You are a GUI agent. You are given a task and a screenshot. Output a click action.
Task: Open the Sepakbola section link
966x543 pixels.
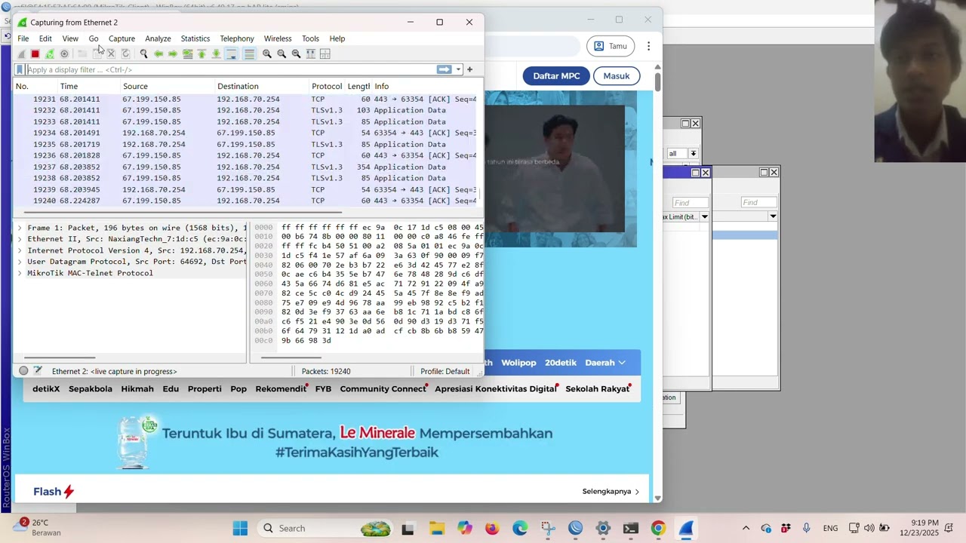pyautogui.click(x=91, y=389)
